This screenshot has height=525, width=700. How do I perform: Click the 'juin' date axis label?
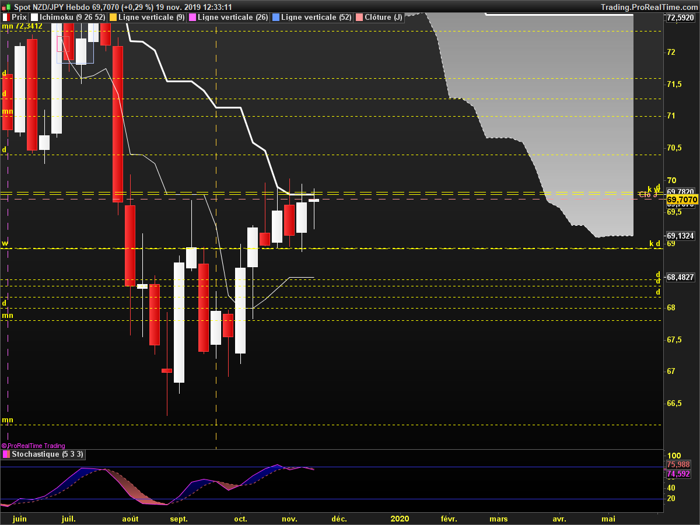pyautogui.click(x=19, y=519)
